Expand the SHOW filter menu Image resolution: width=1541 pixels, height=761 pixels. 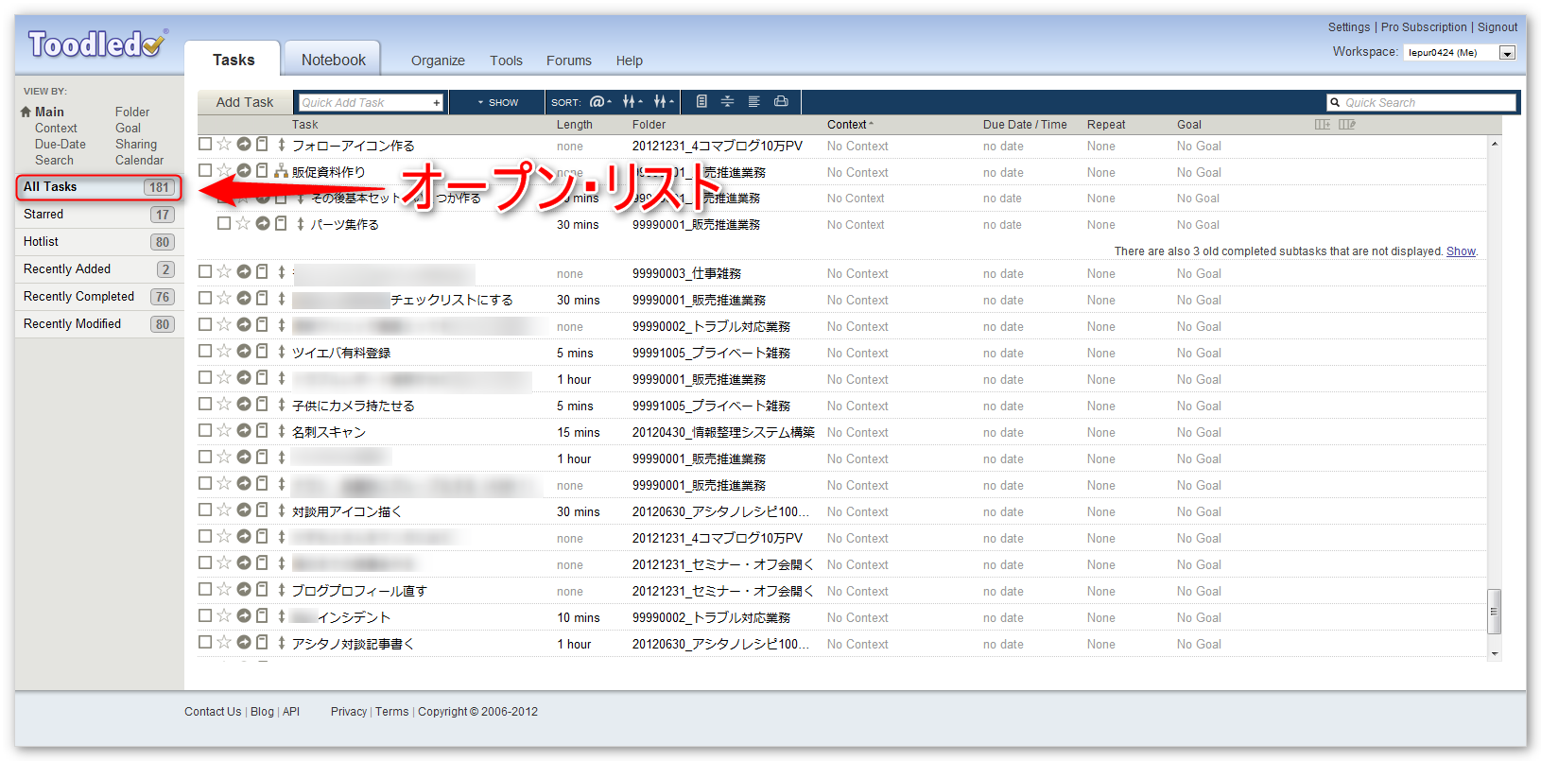(x=497, y=102)
